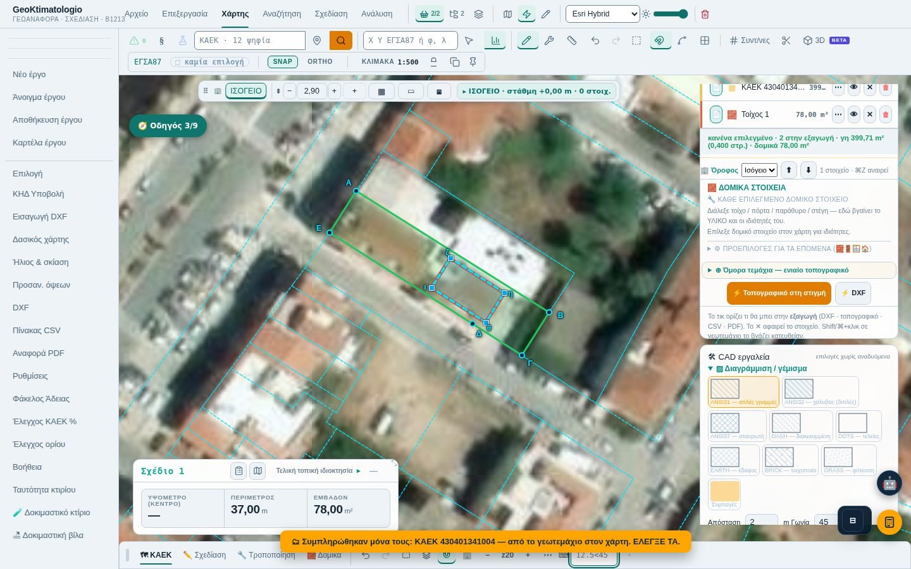Toggle the scale lock icon next to 1:500
The image size is (911, 569).
433,62
